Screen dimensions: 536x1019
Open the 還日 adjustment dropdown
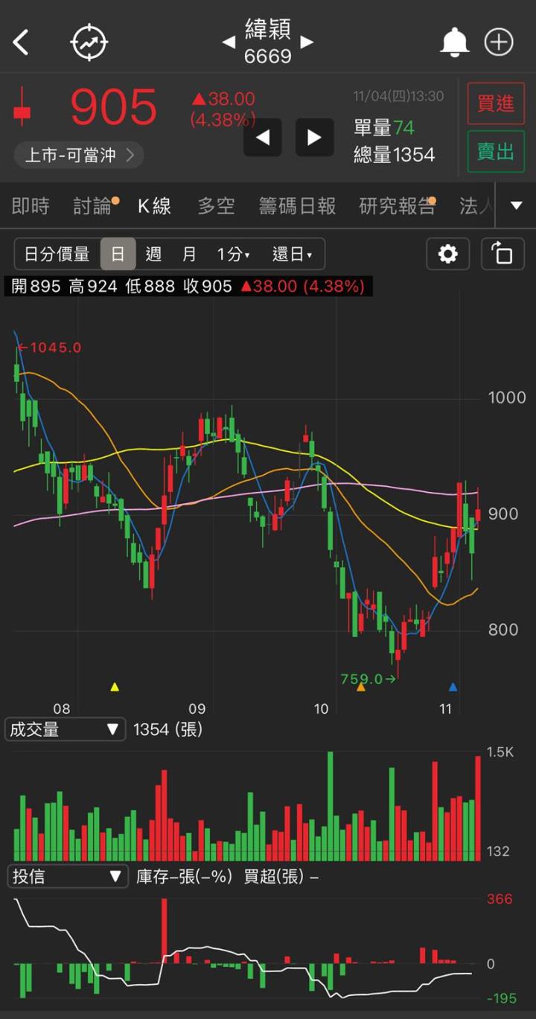pos(293,254)
